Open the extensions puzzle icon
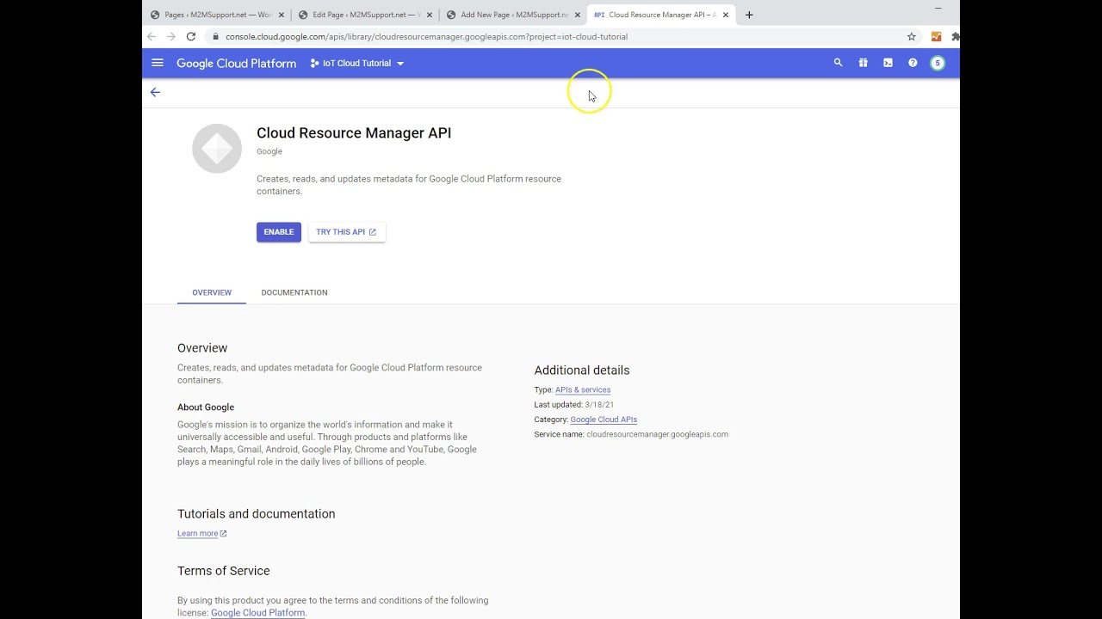The image size is (1102, 619). point(955,37)
